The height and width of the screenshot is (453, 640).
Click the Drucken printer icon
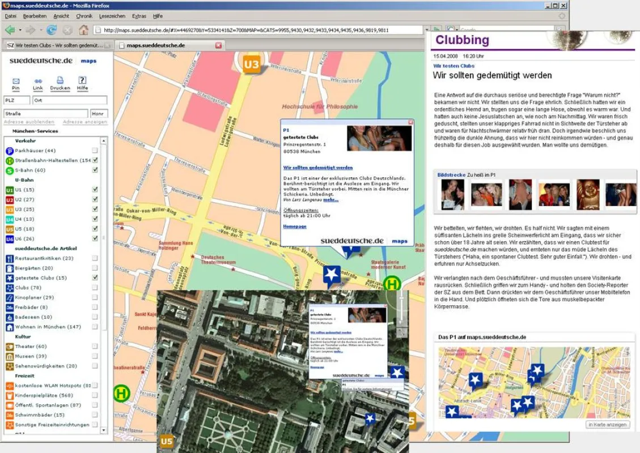point(60,80)
